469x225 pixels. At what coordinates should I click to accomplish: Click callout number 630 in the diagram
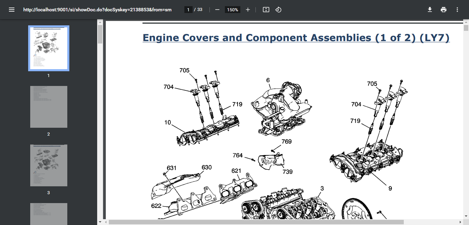coord(207,167)
